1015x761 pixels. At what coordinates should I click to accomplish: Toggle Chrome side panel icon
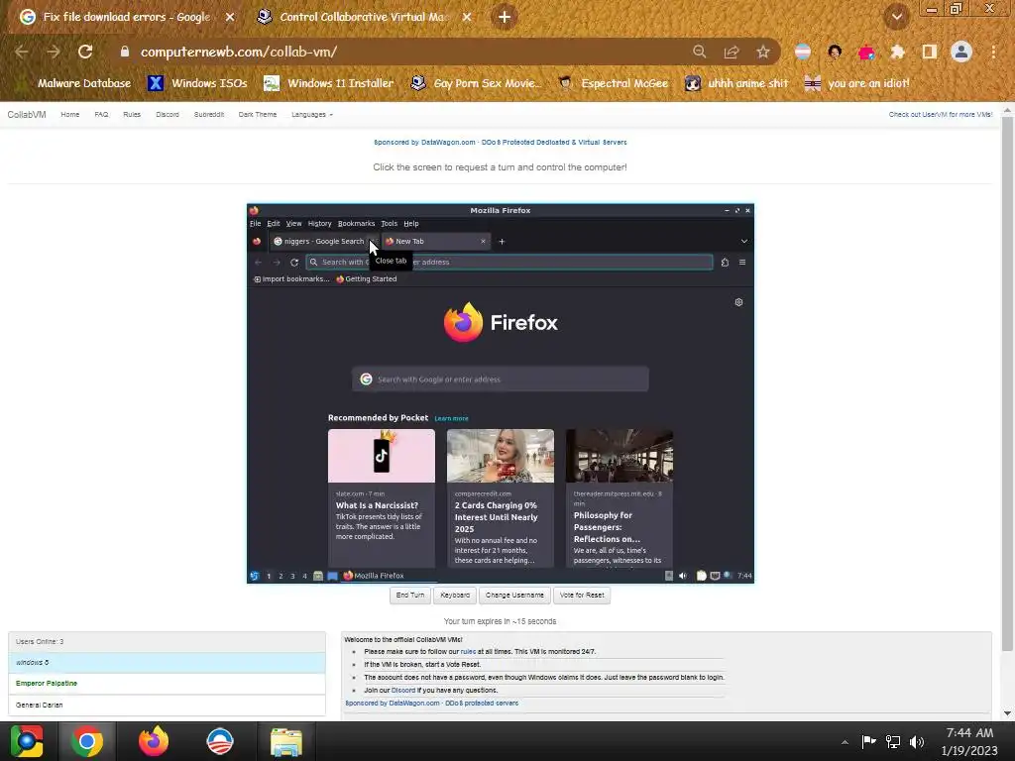(930, 52)
